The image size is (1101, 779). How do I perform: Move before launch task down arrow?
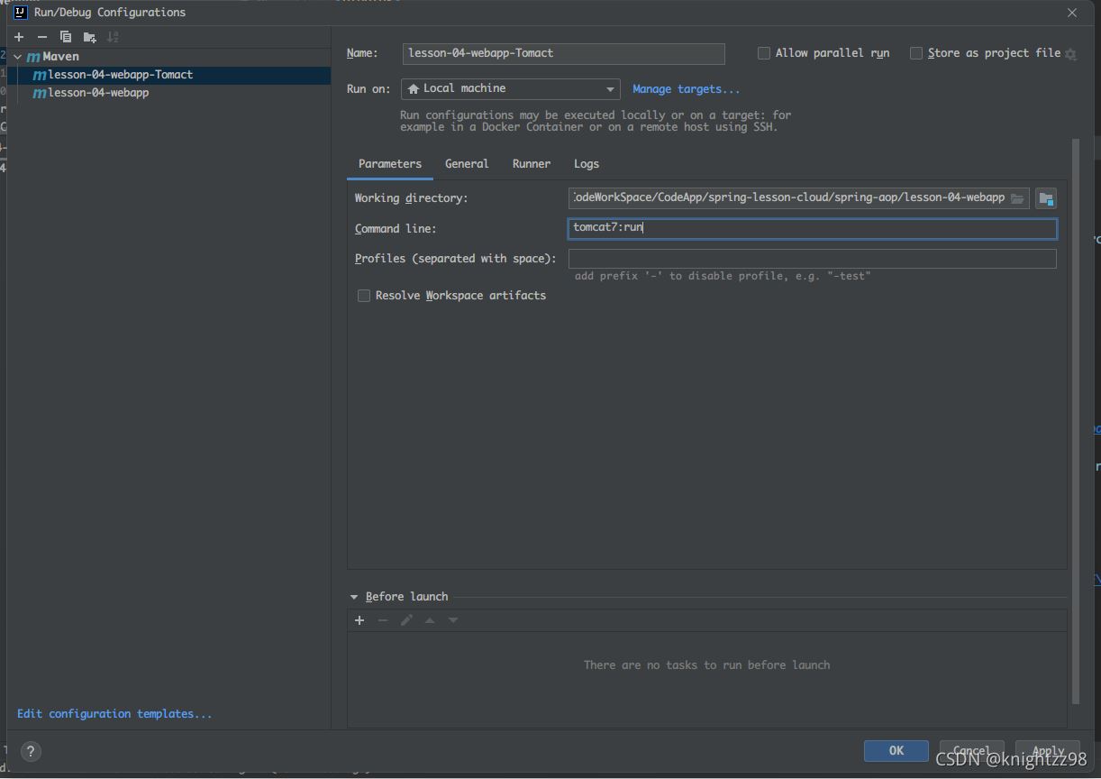click(453, 620)
